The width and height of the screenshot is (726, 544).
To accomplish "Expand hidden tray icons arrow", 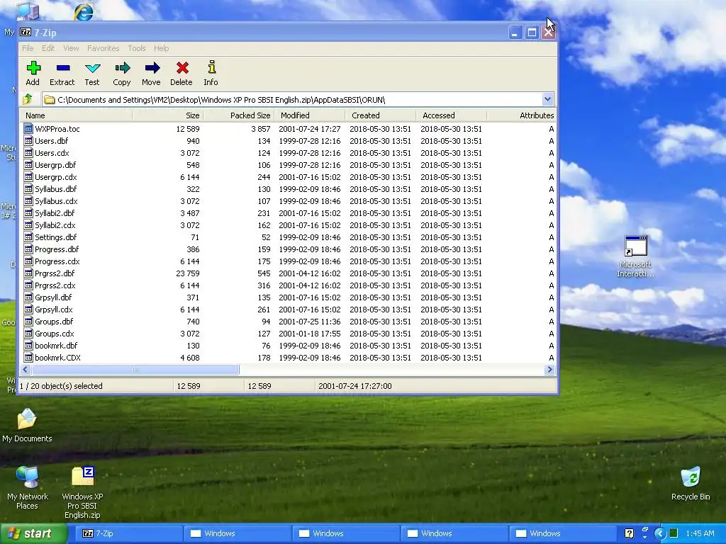I will tap(661, 533).
